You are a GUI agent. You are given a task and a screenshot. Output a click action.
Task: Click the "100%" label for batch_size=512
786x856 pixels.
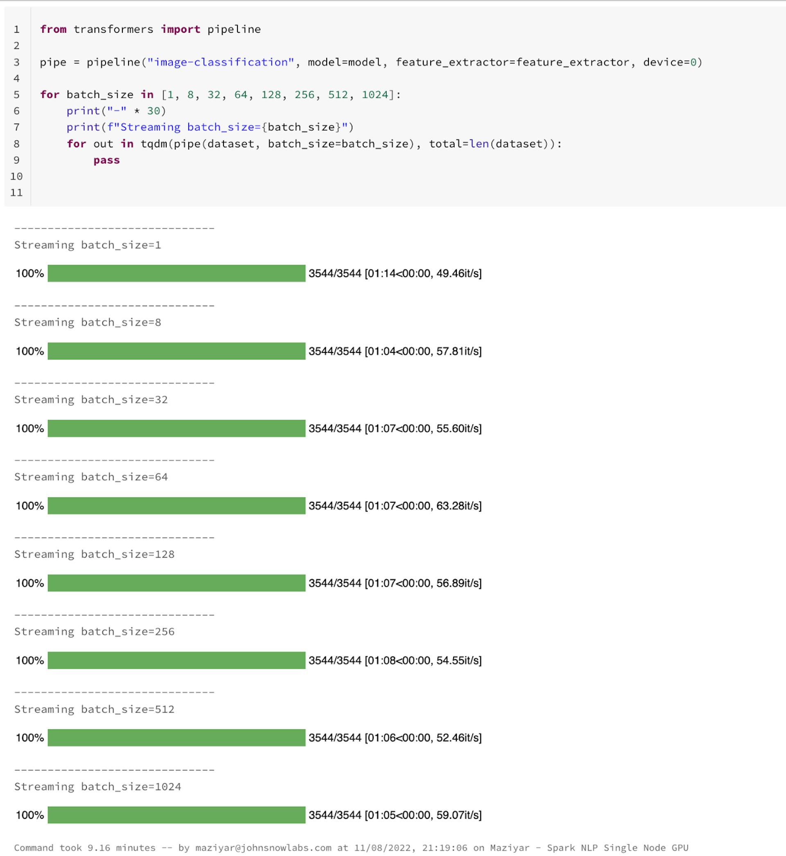[x=29, y=738]
